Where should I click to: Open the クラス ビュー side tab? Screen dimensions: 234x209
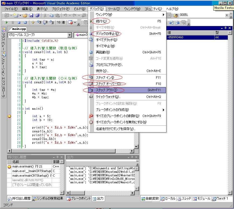tap(4, 39)
